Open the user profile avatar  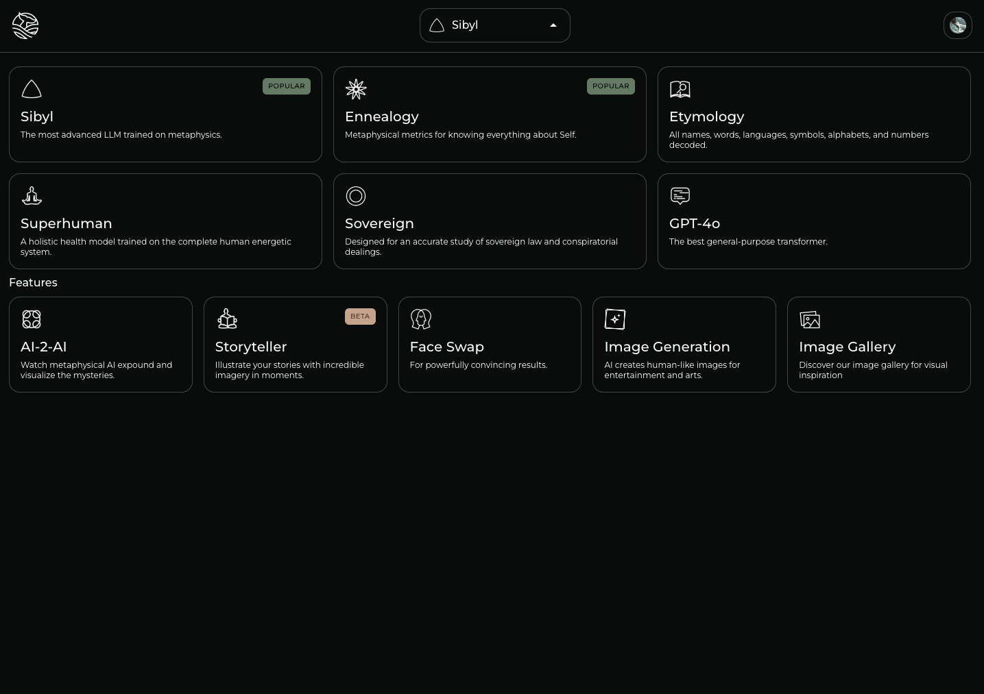point(957,25)
